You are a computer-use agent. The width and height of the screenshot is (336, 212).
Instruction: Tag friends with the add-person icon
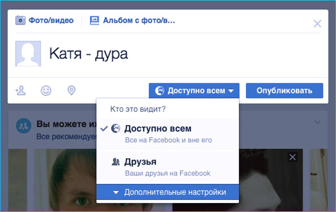[20, 91]
